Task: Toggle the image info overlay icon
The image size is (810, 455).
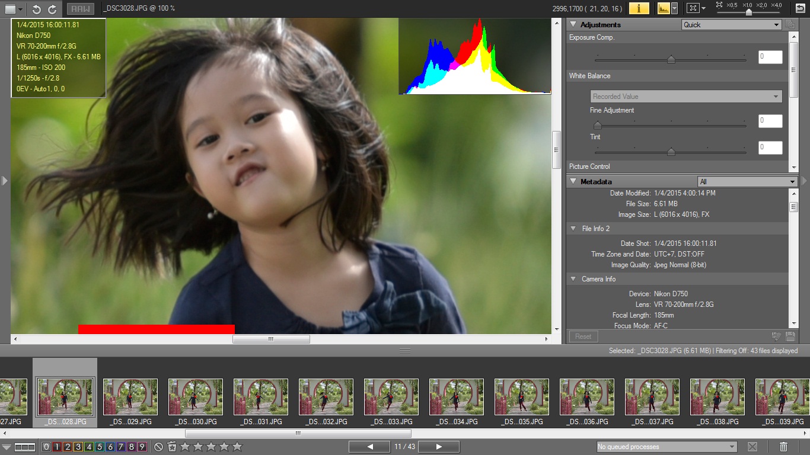Action: tap(639, 8)
